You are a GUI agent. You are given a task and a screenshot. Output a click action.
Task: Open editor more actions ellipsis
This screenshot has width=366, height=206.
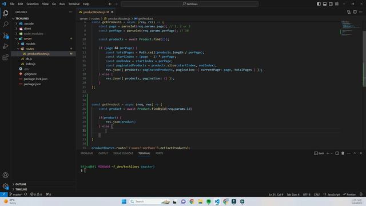tap(361, 12)
